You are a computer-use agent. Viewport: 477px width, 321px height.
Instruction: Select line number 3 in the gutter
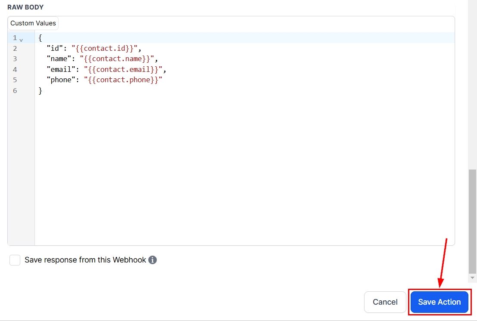tap(15, 59)
